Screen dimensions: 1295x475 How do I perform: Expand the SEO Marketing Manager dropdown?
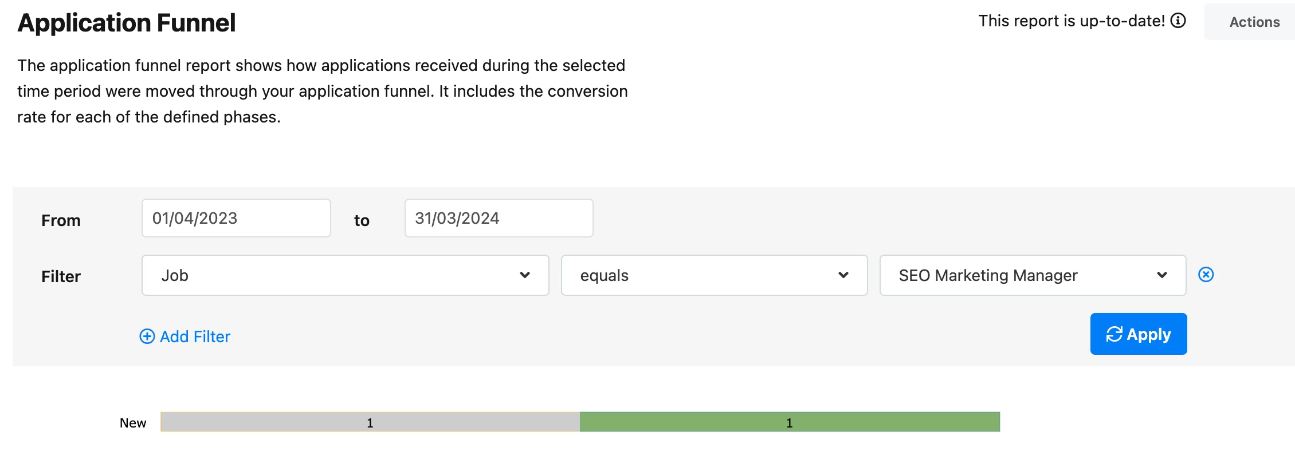[x=1033, y=275]
